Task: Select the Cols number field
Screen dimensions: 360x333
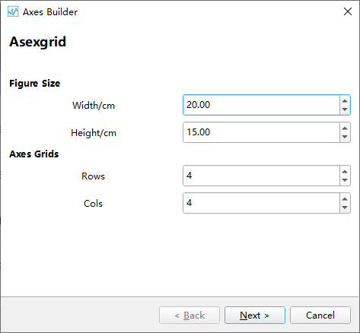Action: (x=261, y=203)
